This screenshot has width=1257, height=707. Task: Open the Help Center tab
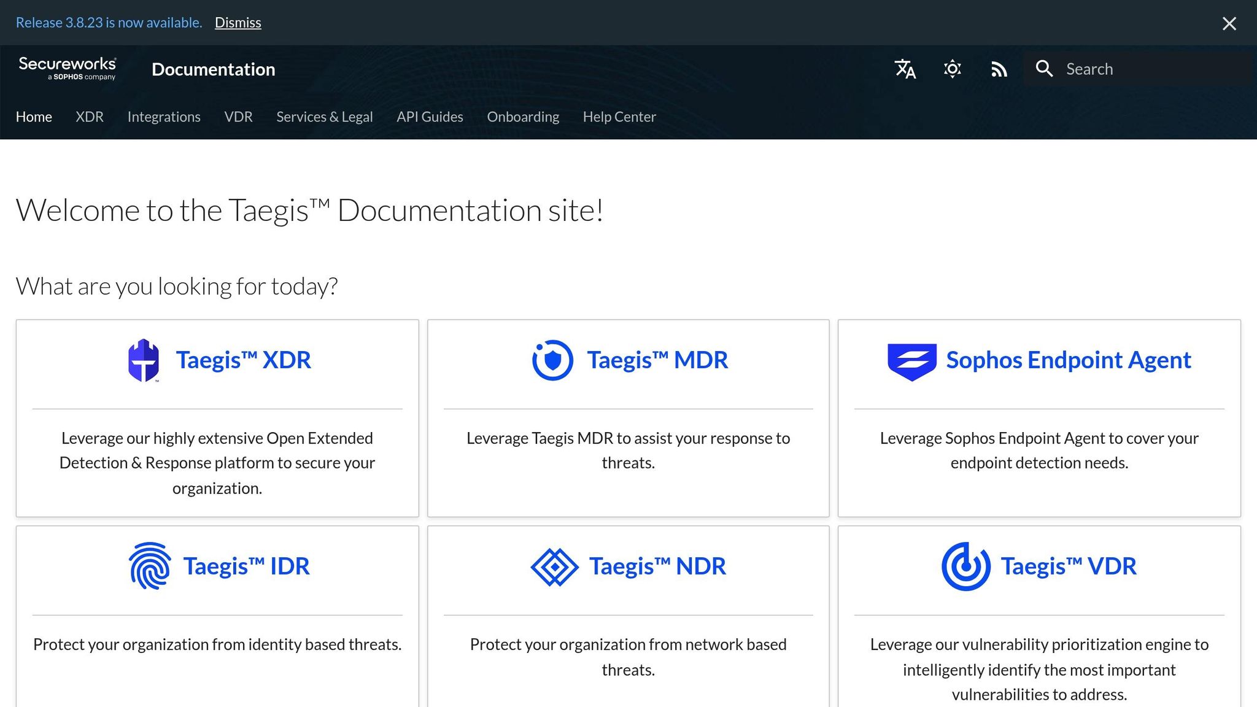click(x=619, y=117)
